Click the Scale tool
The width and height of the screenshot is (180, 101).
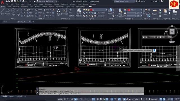click(x=38, y=16)
